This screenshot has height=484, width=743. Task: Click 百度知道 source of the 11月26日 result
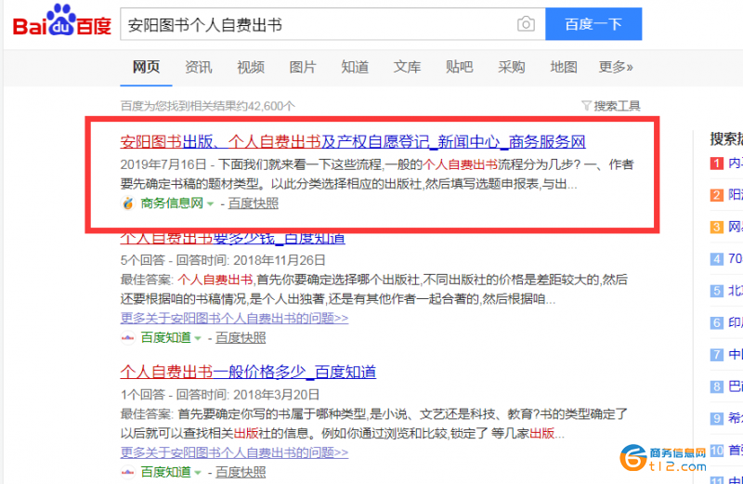(x=166, y=338)
